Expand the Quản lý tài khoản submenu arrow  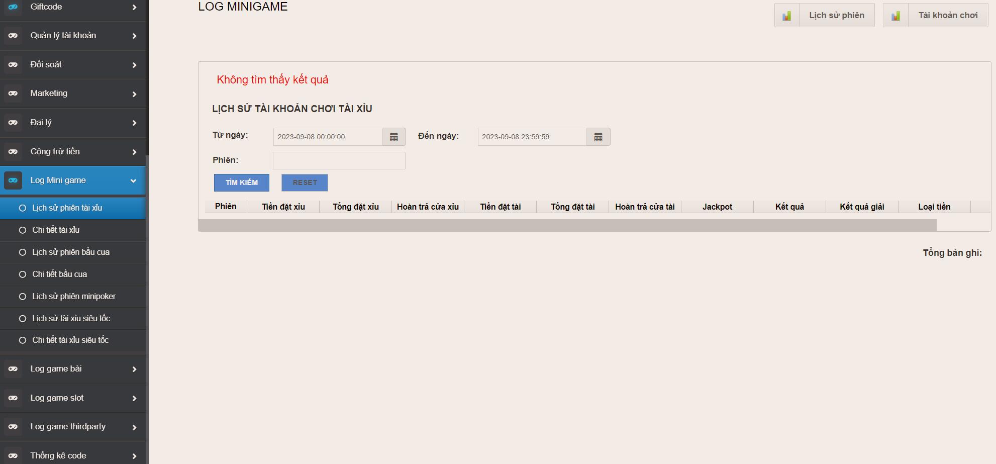pos(134,36)
